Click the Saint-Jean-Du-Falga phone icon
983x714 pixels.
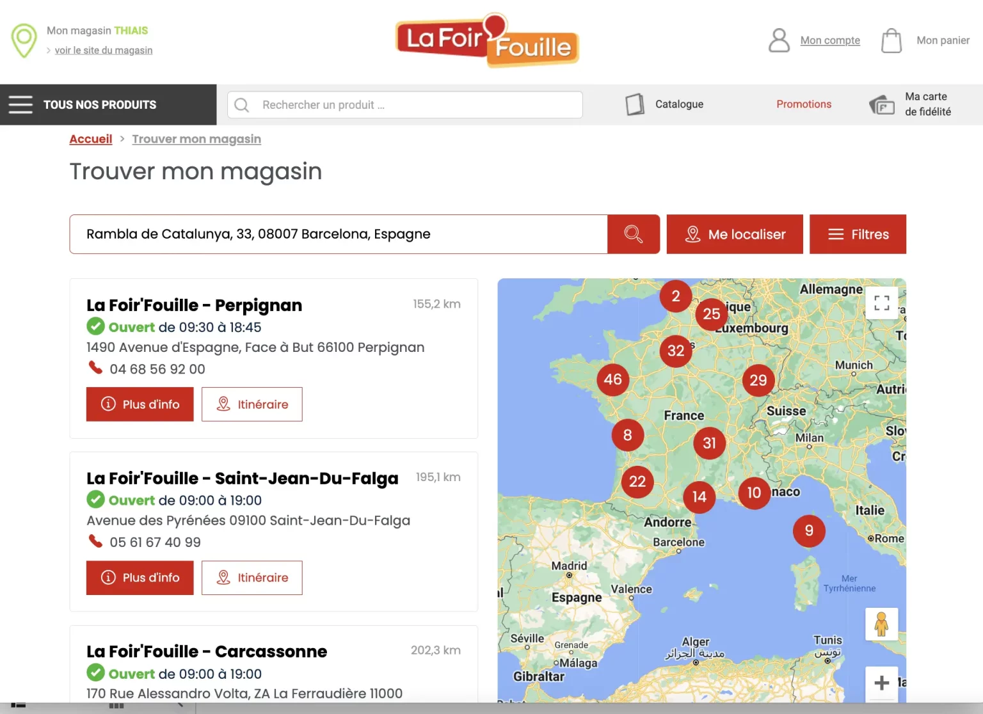[95, 541]
